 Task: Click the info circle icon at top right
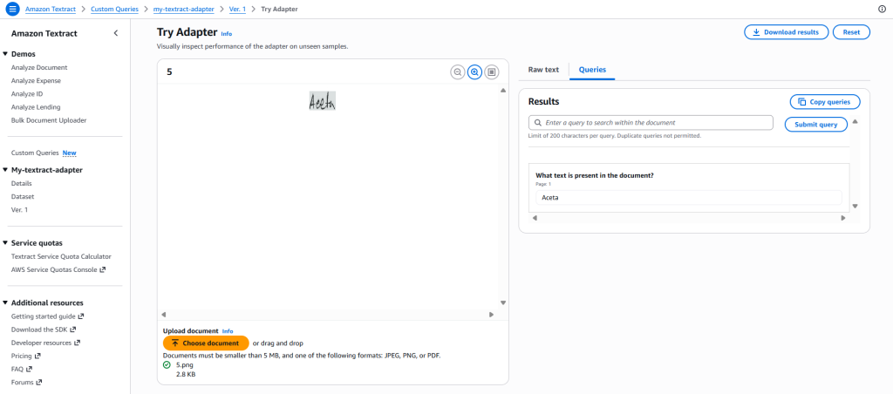tap(883, 9)
